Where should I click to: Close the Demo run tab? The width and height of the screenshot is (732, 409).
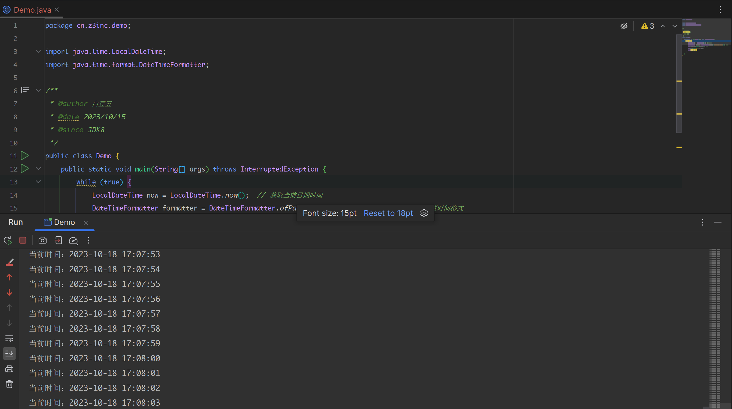(86, 222)
